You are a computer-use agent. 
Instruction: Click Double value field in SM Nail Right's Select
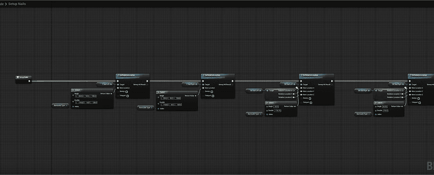tap(386, 111)
